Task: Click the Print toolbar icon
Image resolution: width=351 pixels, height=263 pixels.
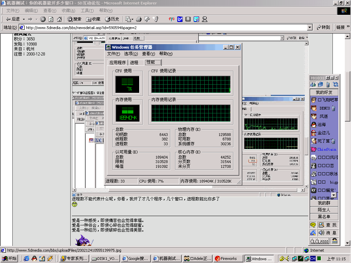Action: (x=139, y=19)
